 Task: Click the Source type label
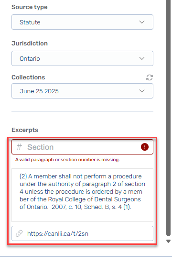30,7
